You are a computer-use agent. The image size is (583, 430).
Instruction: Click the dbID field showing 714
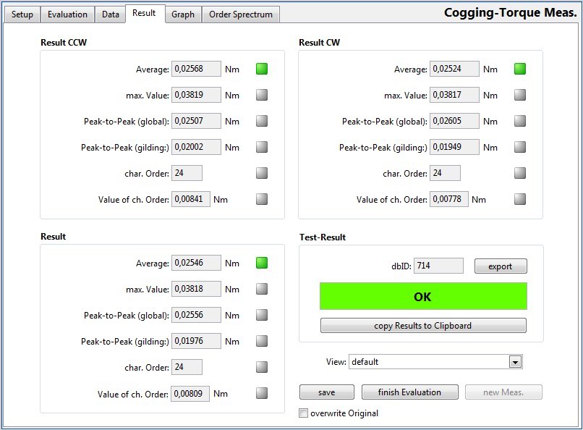click(x=439, y=266)
